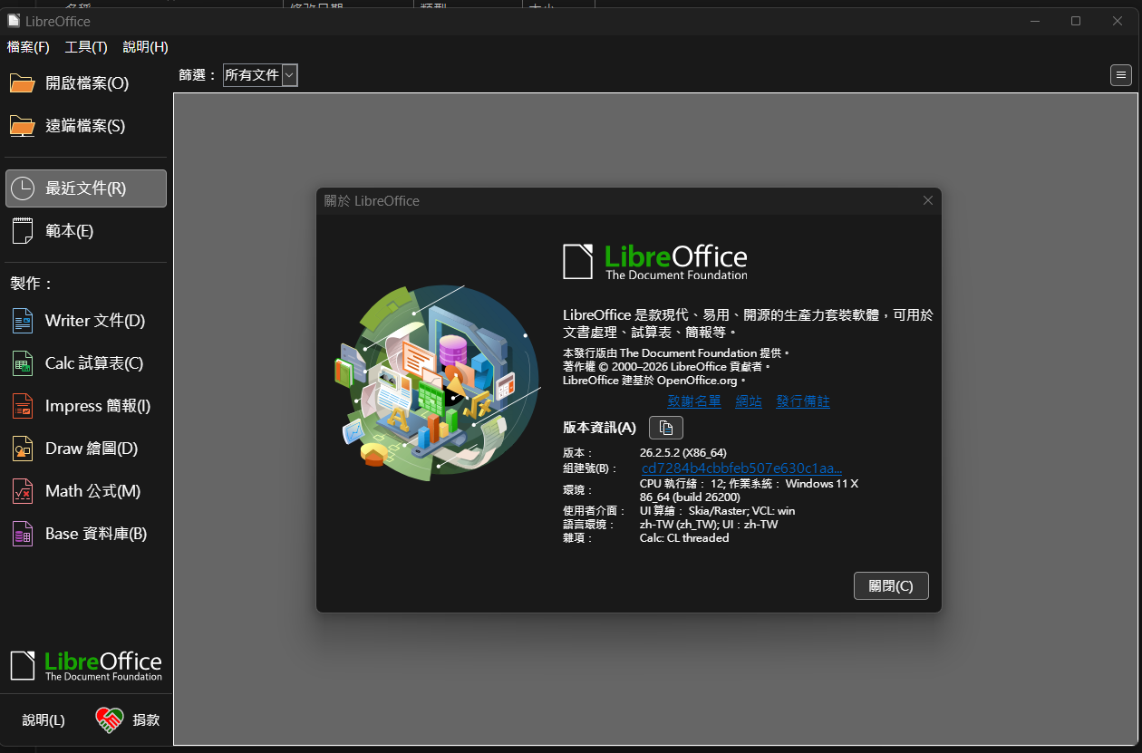Open the 檔案(F) menu
Image resolution: width=1142 pixels, height=753 pixels.
(28, 47)
